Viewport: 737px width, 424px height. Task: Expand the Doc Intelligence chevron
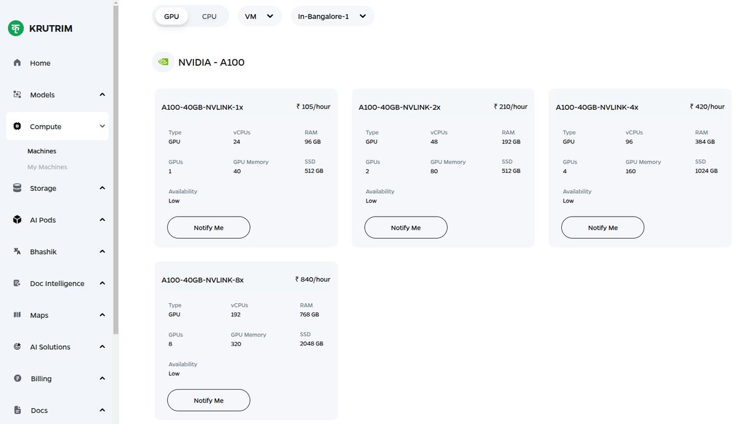point(102,283)
